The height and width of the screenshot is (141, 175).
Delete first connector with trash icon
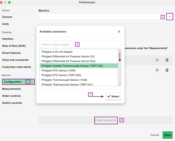167,60
